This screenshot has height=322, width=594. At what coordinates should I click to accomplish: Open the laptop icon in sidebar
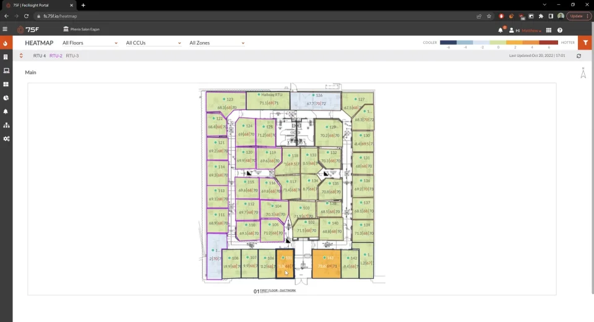6,70
